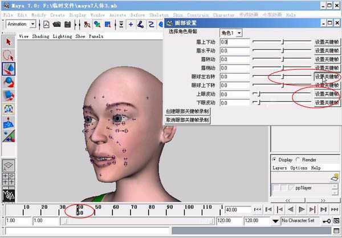Open the script editor icon

click(x=336, y=231)
